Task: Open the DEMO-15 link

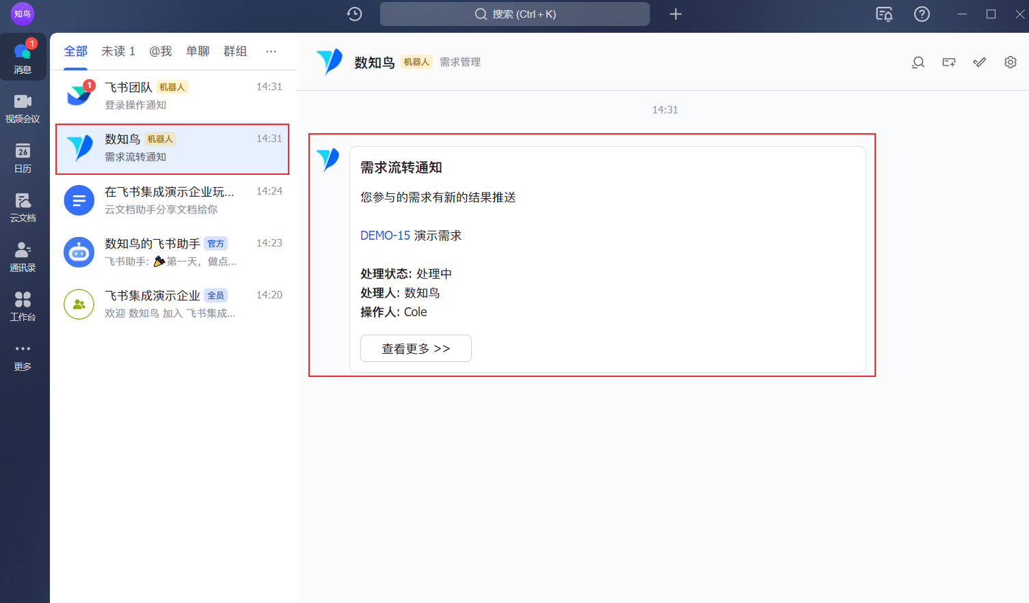Action: (x=385, y=236)
